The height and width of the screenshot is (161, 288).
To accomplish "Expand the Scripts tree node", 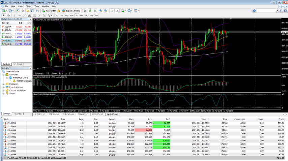I will coord(3,93).
